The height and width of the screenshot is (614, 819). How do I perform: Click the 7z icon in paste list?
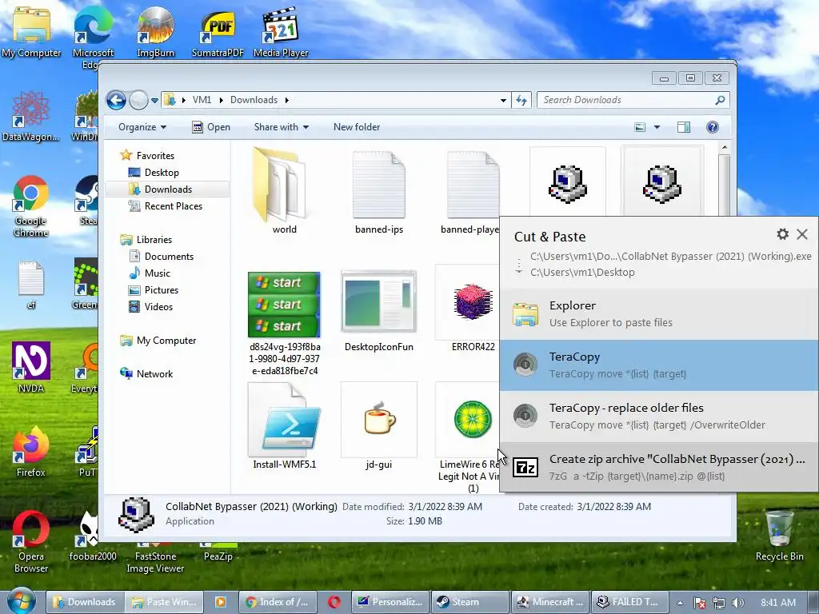coord(525,467)
